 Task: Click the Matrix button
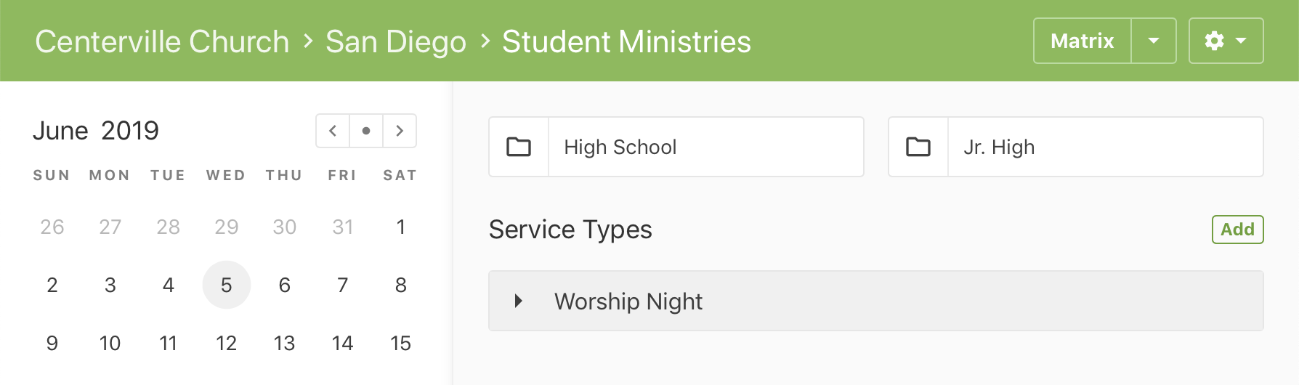click(x=1082, y=41)
